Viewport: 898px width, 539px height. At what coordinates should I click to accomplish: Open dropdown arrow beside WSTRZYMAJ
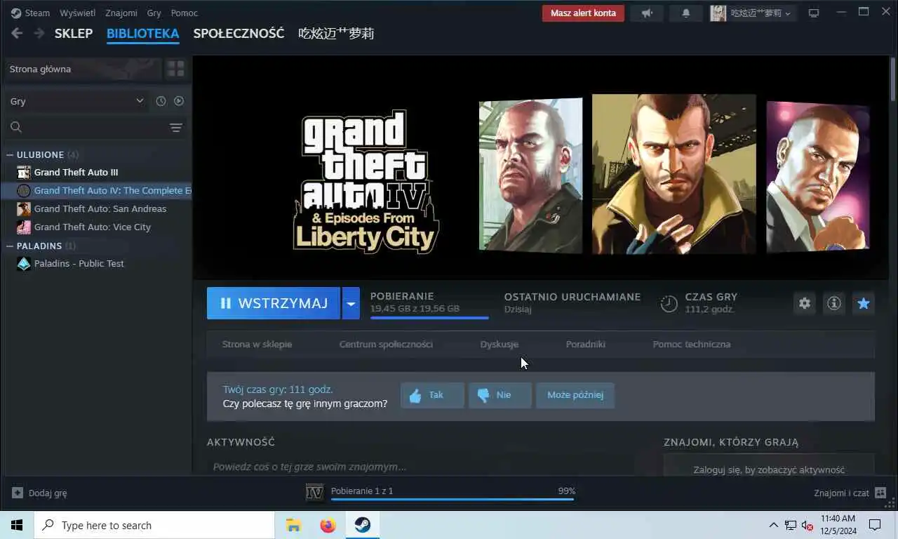(351, 303)
